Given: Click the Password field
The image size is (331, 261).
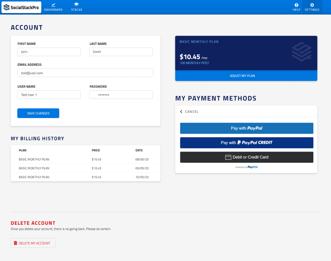Looking at the screenshot, I should (x=121, y=95).
